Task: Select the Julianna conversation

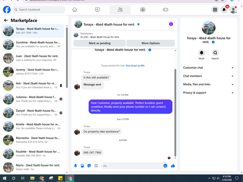Action: coord(33,99)
